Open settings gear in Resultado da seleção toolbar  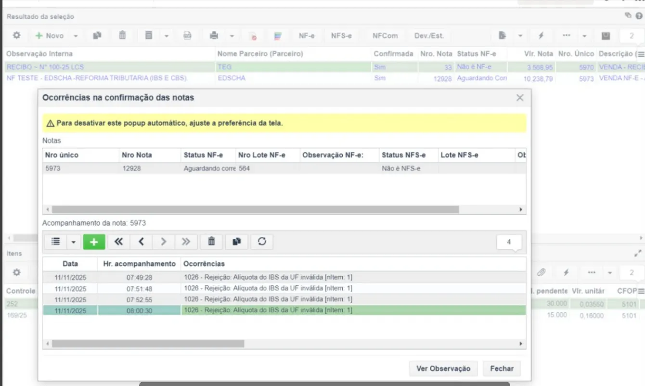click(x=17, y=36)
